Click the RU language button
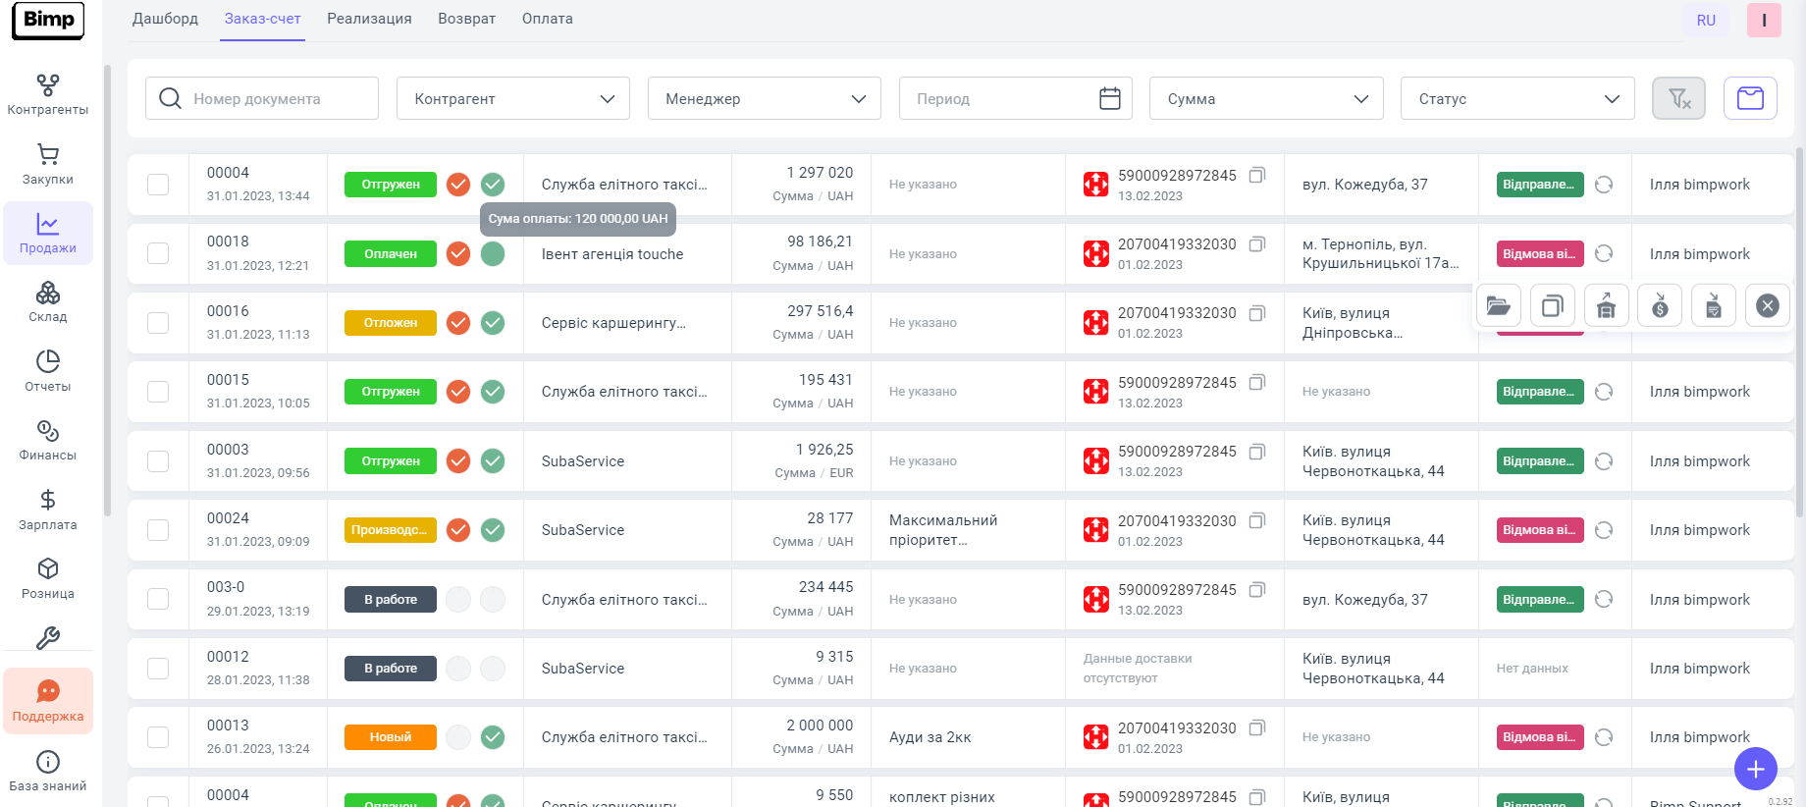 1706,20
